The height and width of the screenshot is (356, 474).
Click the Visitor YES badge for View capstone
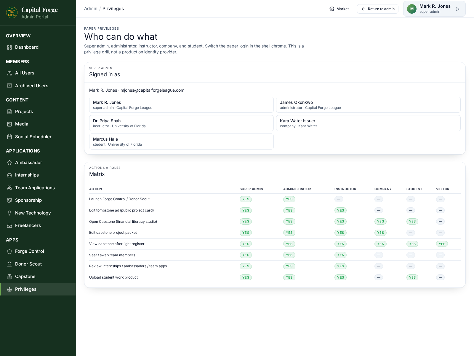click(x=442, y=244)
